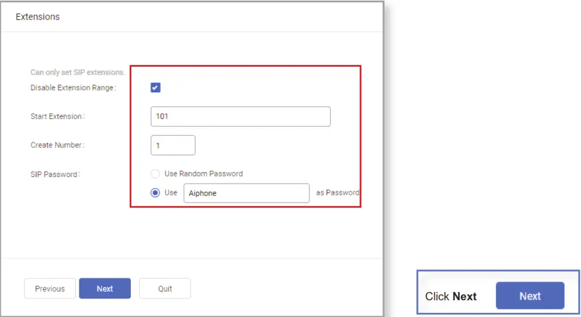Screen dimensions: 581x317
Task: Click the "Start Extension:" label
Action: pos(57,117)
